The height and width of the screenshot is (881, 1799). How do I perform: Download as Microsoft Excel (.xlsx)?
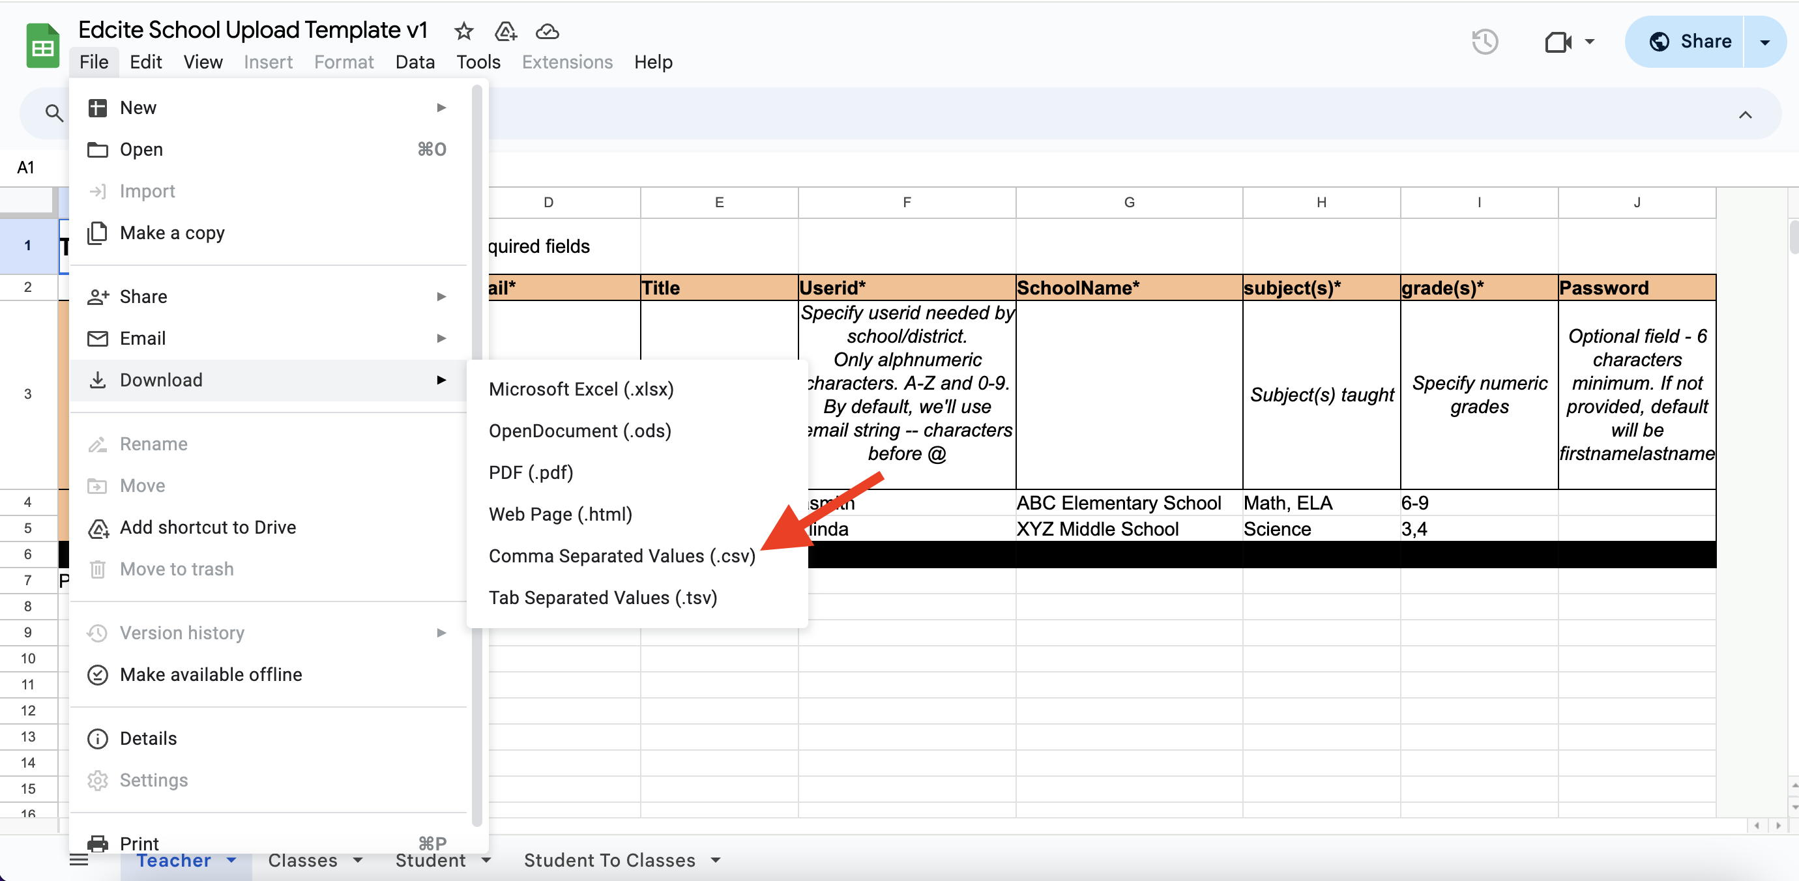tap(581, 389)
